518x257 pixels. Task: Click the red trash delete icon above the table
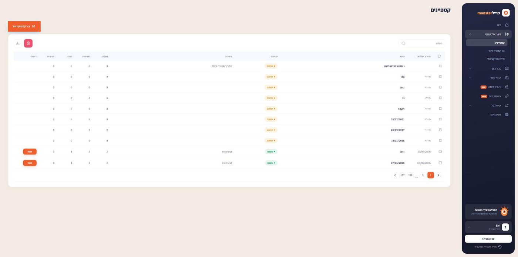(28, 43)
